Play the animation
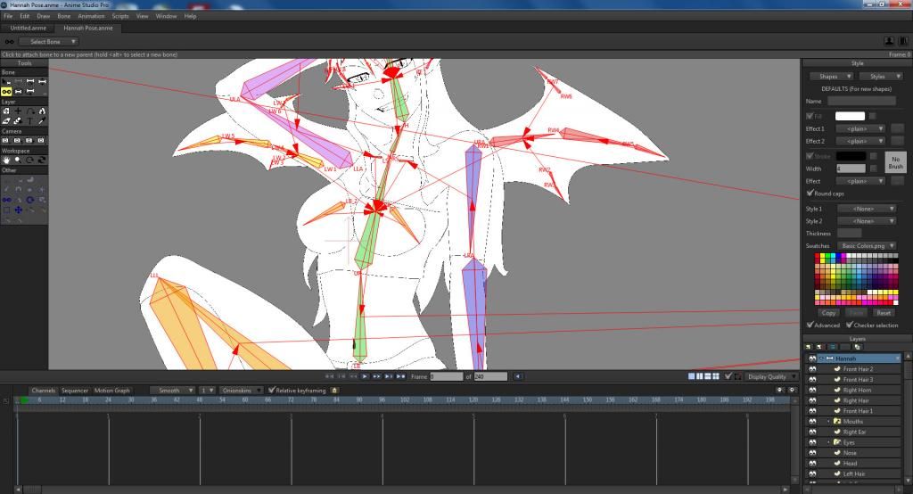The image size is (913, 494). 365,376
